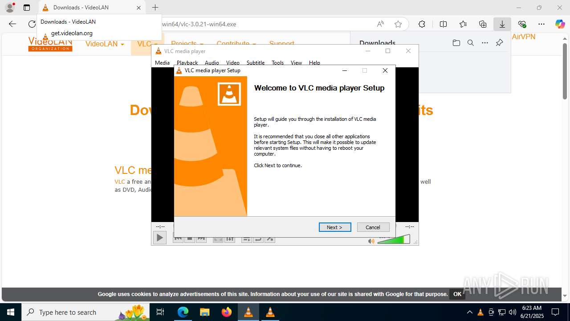Select the Downloads - VideoLAN browser tab
This screenshot has height=321, width=570.
click(91, 8)
